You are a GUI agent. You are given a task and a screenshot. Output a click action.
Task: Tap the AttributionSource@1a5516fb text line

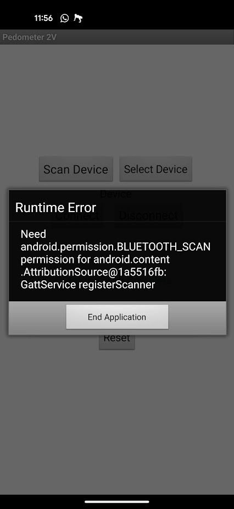click(x=93, y=272)
